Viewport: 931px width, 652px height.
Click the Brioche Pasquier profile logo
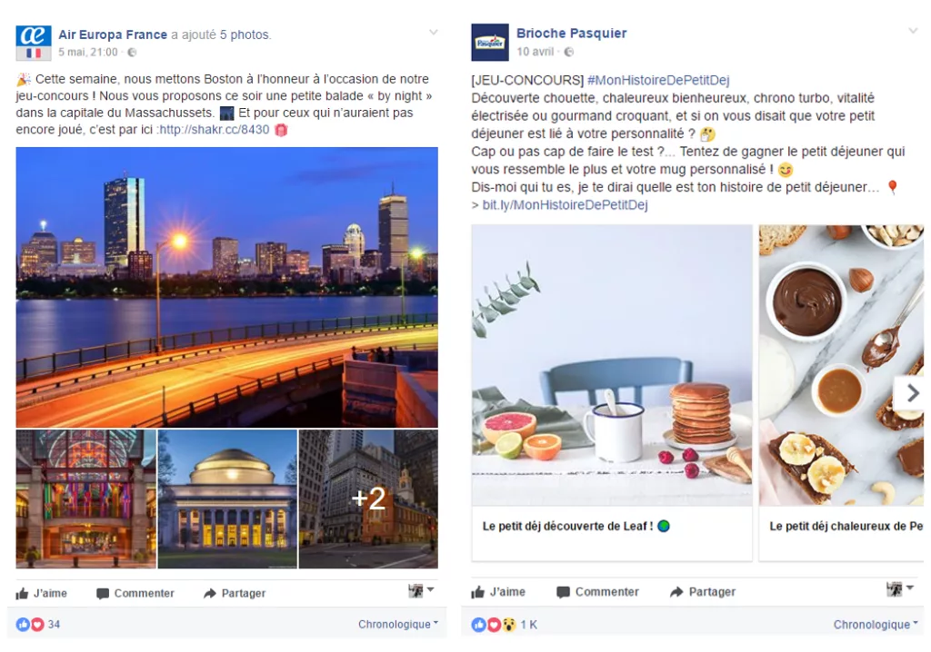[x=490, y=42]
